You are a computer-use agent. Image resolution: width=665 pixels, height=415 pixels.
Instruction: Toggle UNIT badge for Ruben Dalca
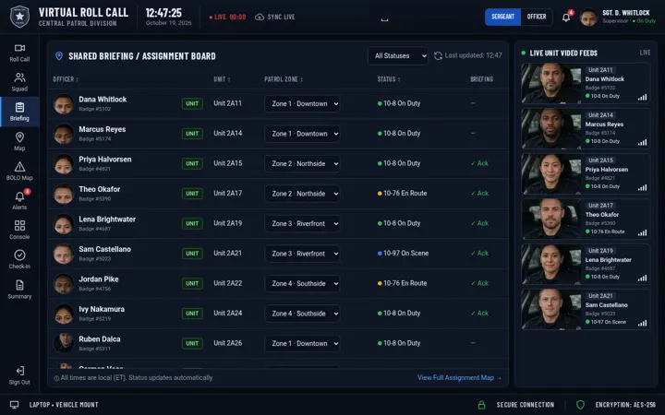[x=192, y=343]
